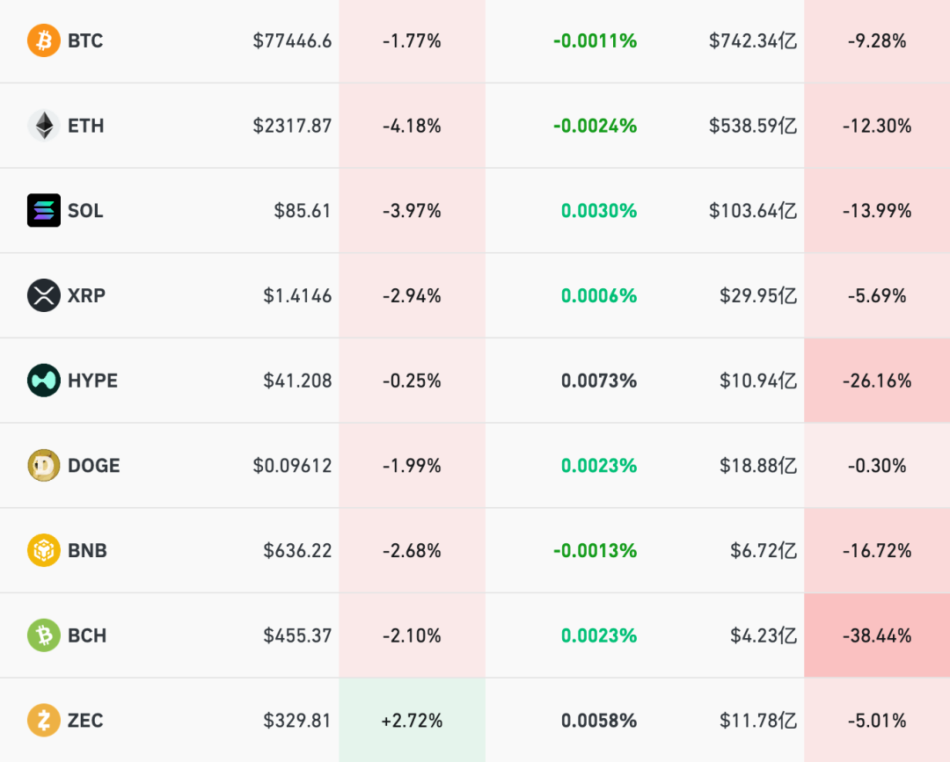
Task: Click DOGE price $0.09612
Action: (292, 466)
